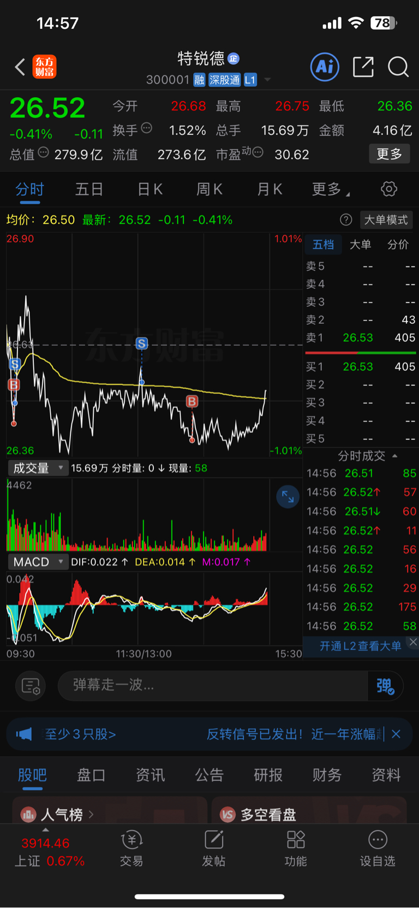
Task: Tap the 深股通 badge
Action: pos(224,80)
